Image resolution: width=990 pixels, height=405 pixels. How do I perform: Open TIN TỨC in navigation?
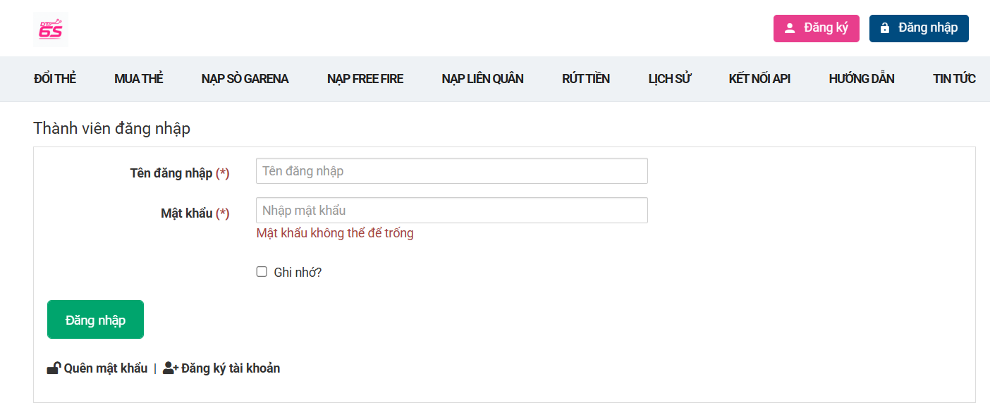[x=954, y=79]
